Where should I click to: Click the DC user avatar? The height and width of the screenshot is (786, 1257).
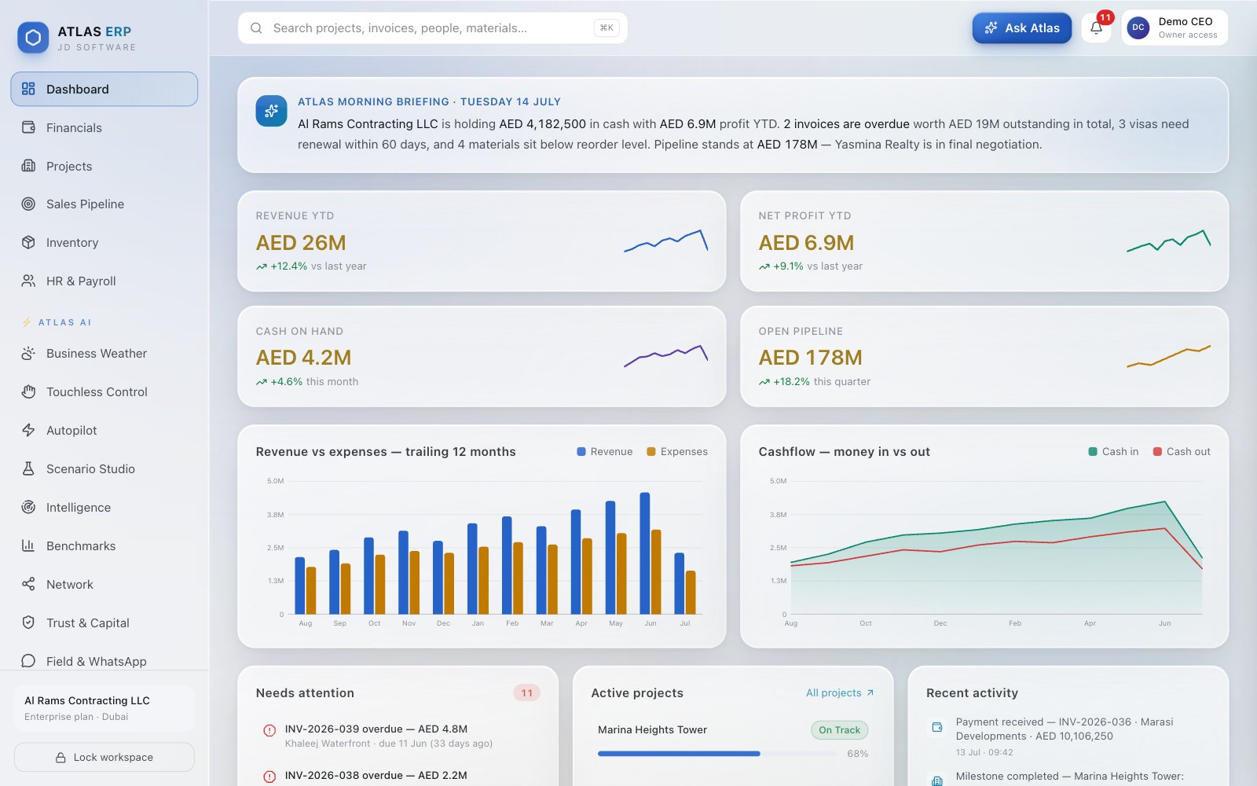click(x=1138, y=28)
